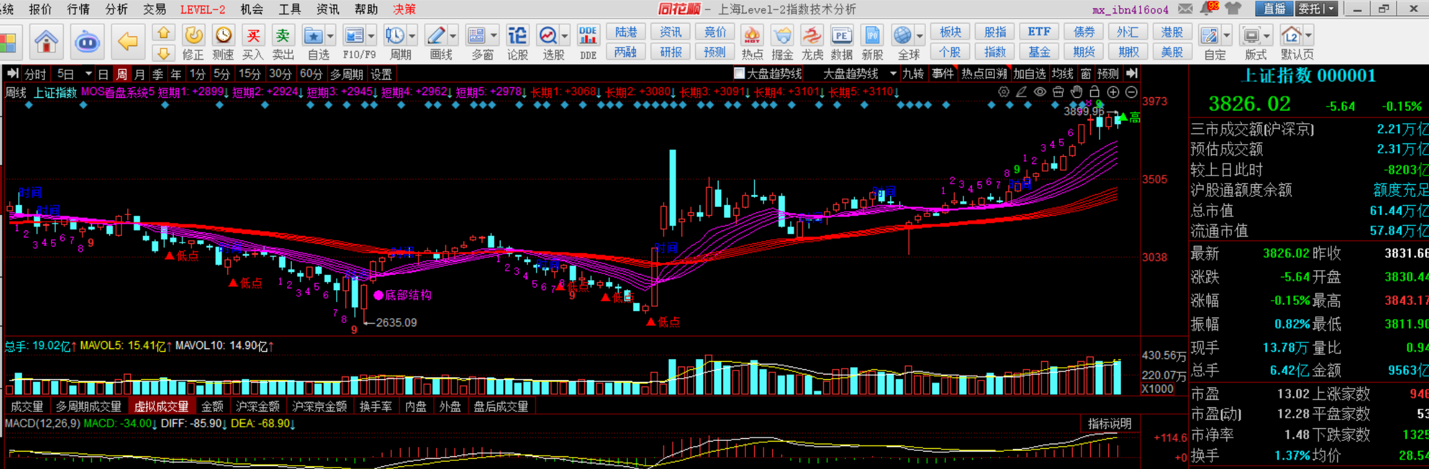Toggle indicator visibility eye icon
The width and height of the screenshot is (1429, 469).
point(1040,92)
